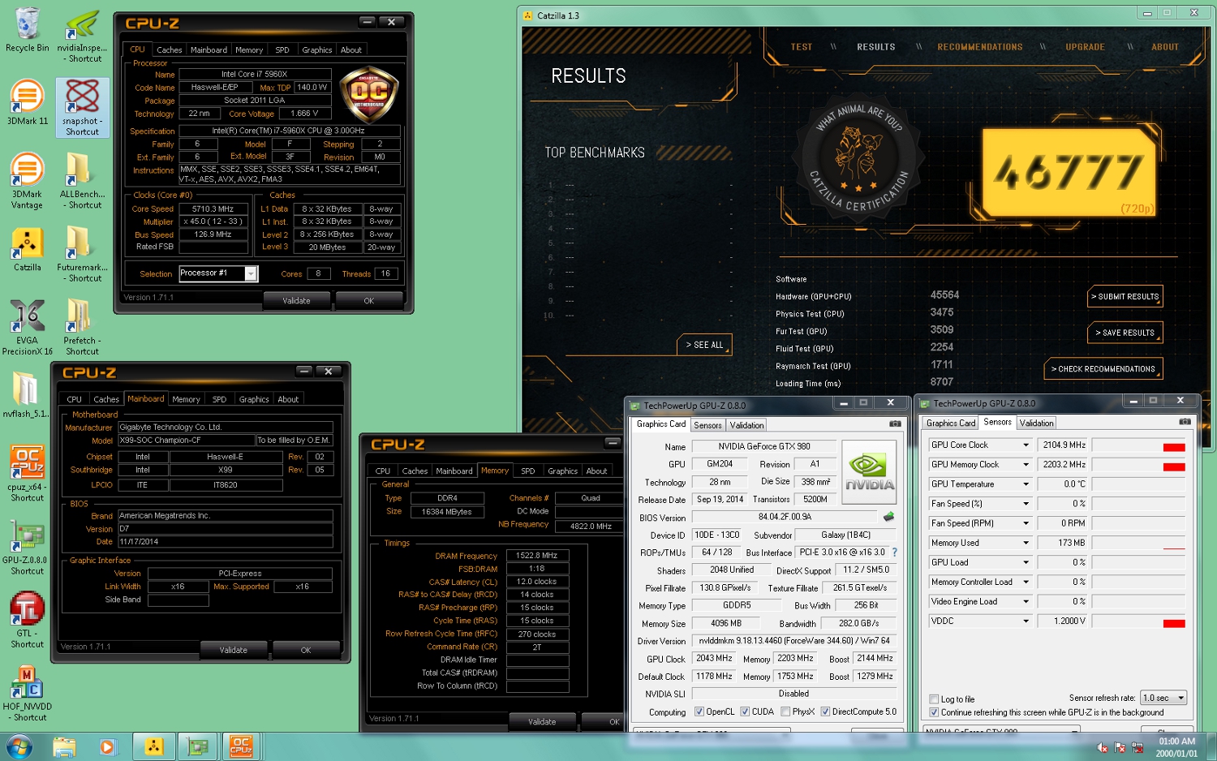Click the Submit Results button
This screenshot has height=761, width=1217.
click(x=1125, y=297)
